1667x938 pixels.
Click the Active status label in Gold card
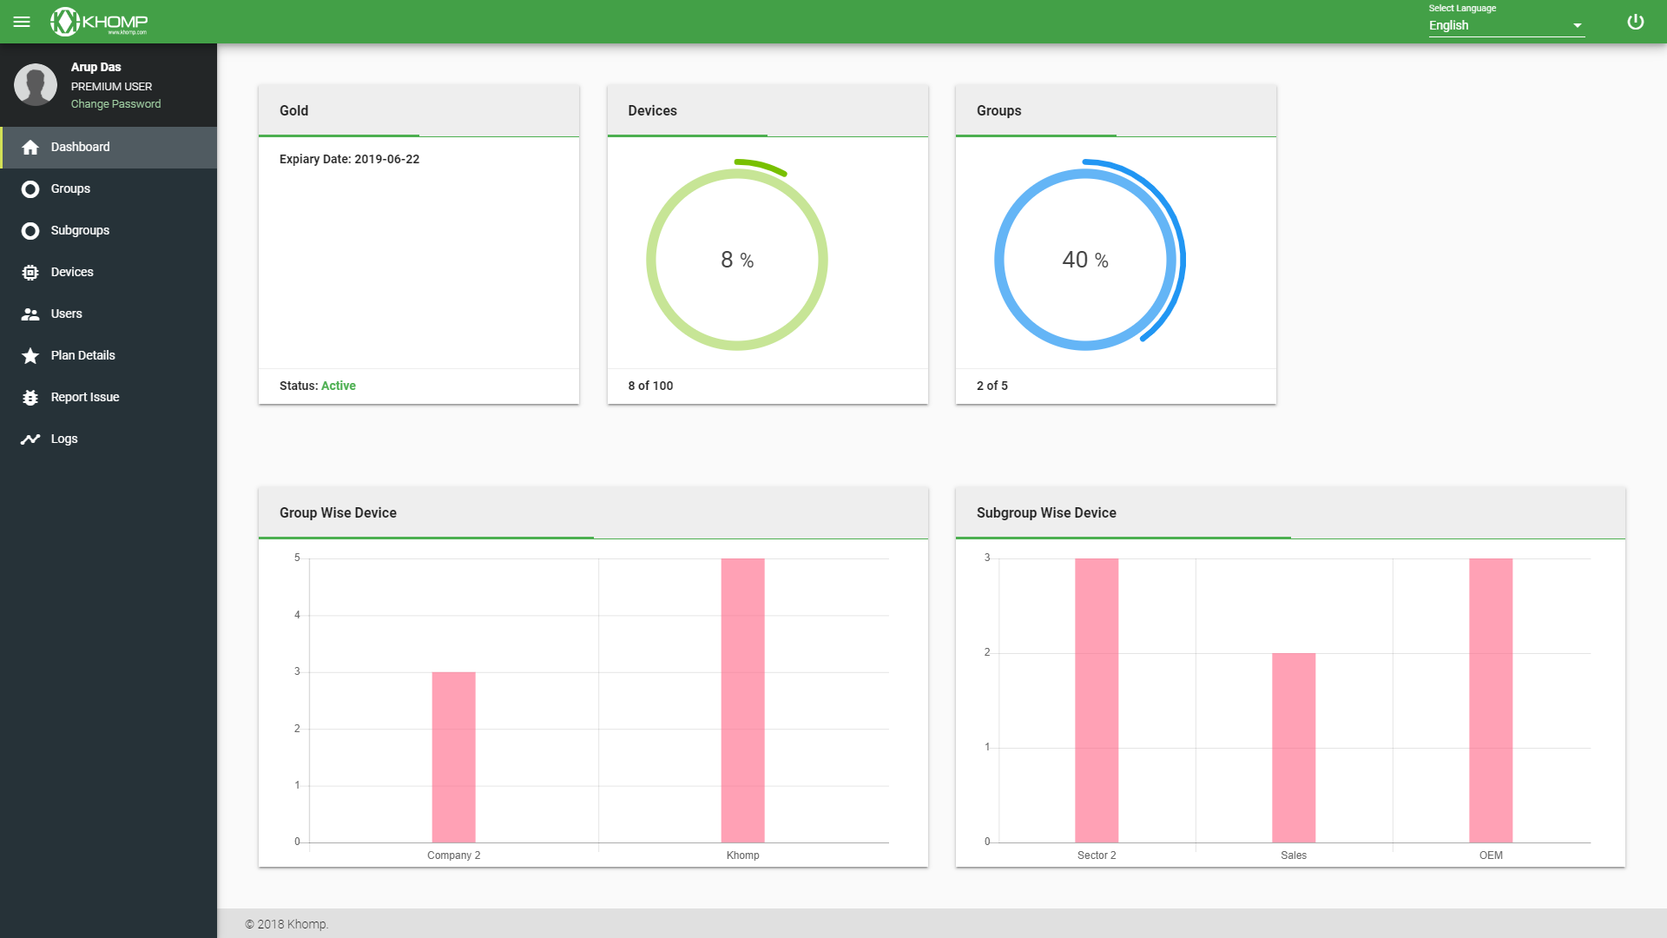point(338,385)
